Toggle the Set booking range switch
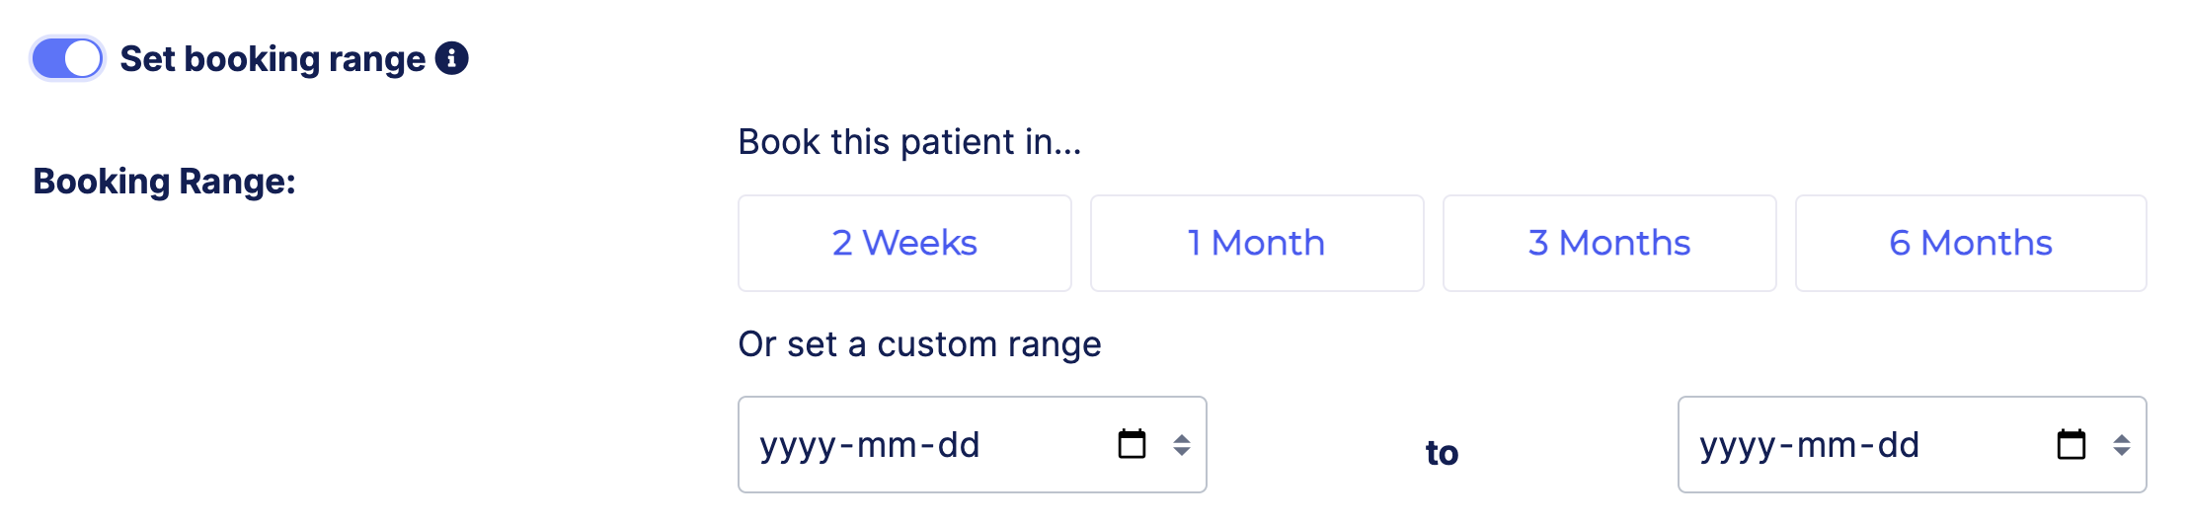 click(x=67, y=58)
